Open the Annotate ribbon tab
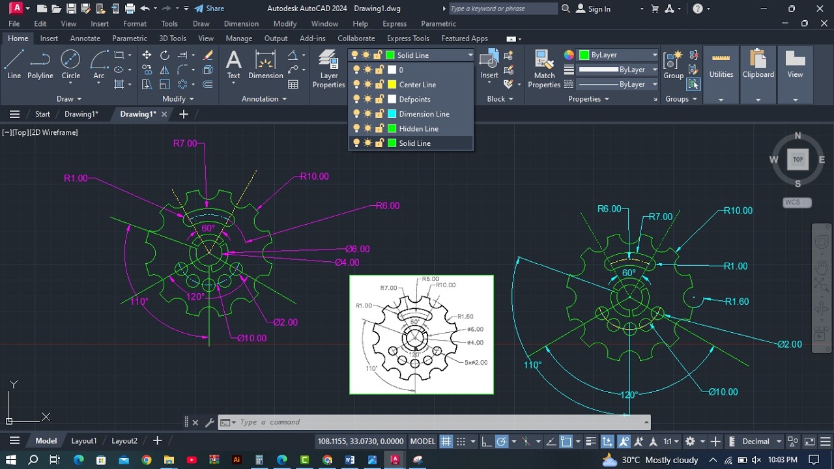834x469 pixels. point(85,38)
